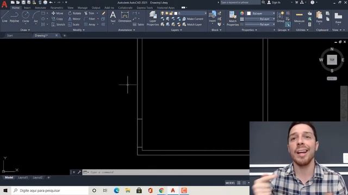Switch to the Layout1 tab

pyautogui.click(x=23, y=178)
